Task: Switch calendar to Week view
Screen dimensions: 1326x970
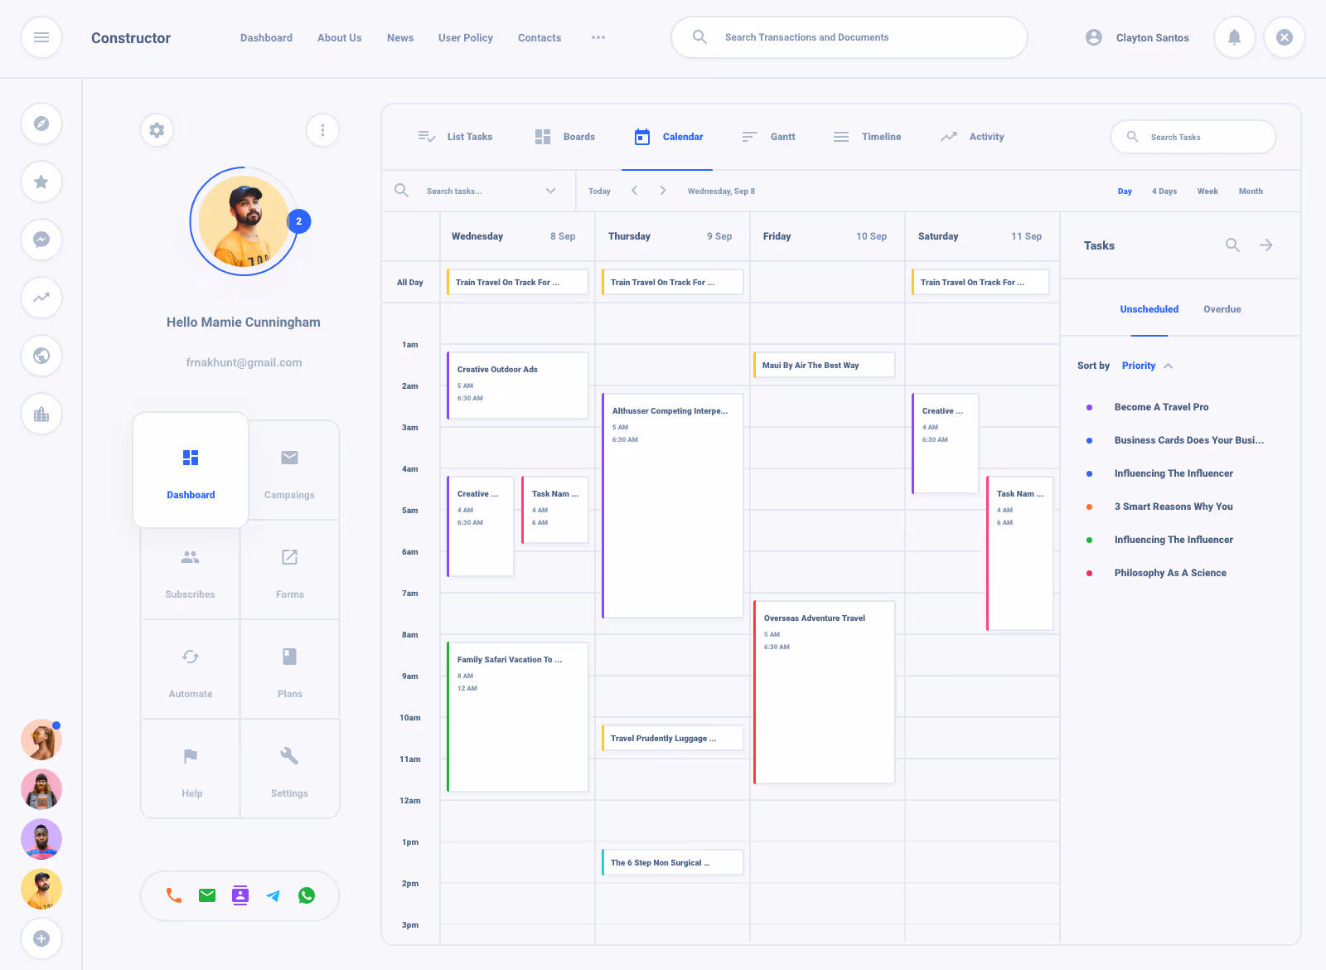Action: 1207,191
